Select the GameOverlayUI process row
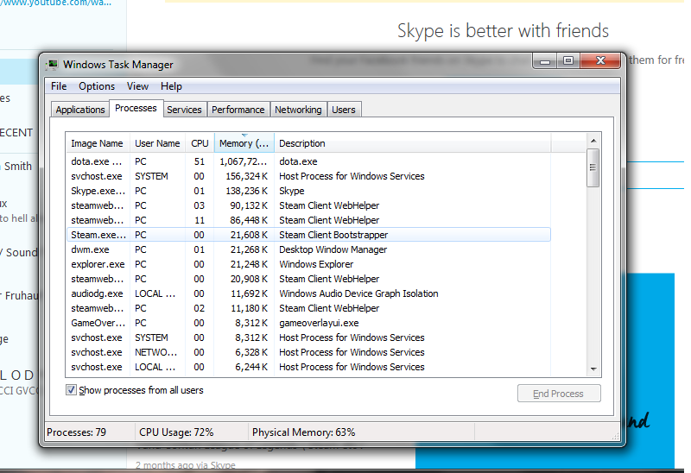This screenshot has width=691, height=473. pos(308,323)
